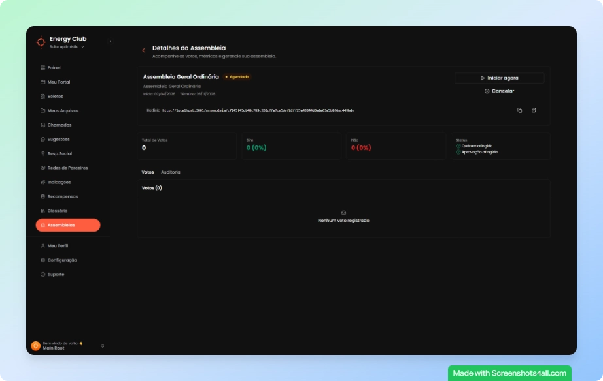Collapse the sidebar with the chevron
603x381 pixels.
[x=110, y=42]
